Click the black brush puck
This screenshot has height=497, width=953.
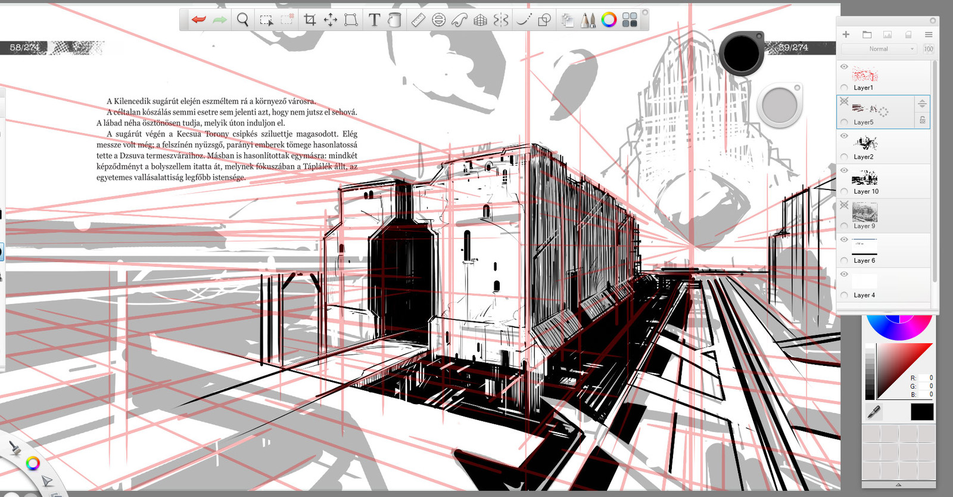click(x=741, y=54)
